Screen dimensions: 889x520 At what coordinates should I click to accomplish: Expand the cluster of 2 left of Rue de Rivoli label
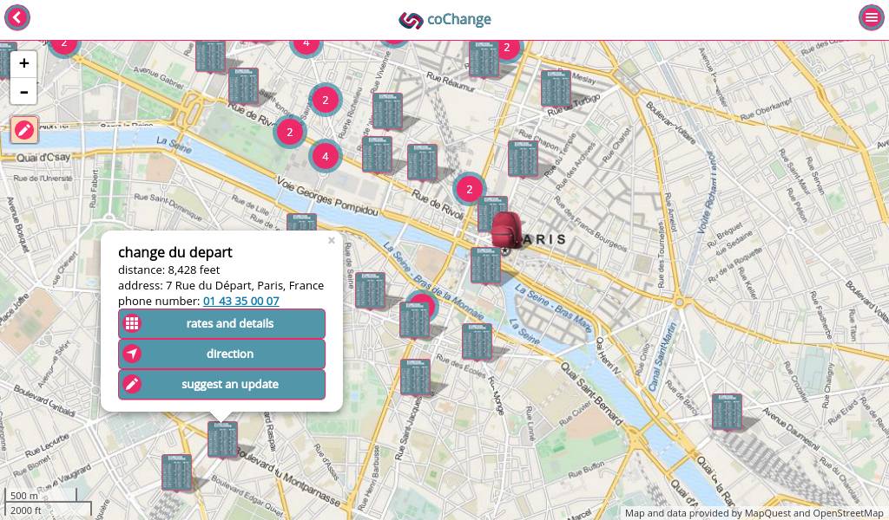point(289,132)
